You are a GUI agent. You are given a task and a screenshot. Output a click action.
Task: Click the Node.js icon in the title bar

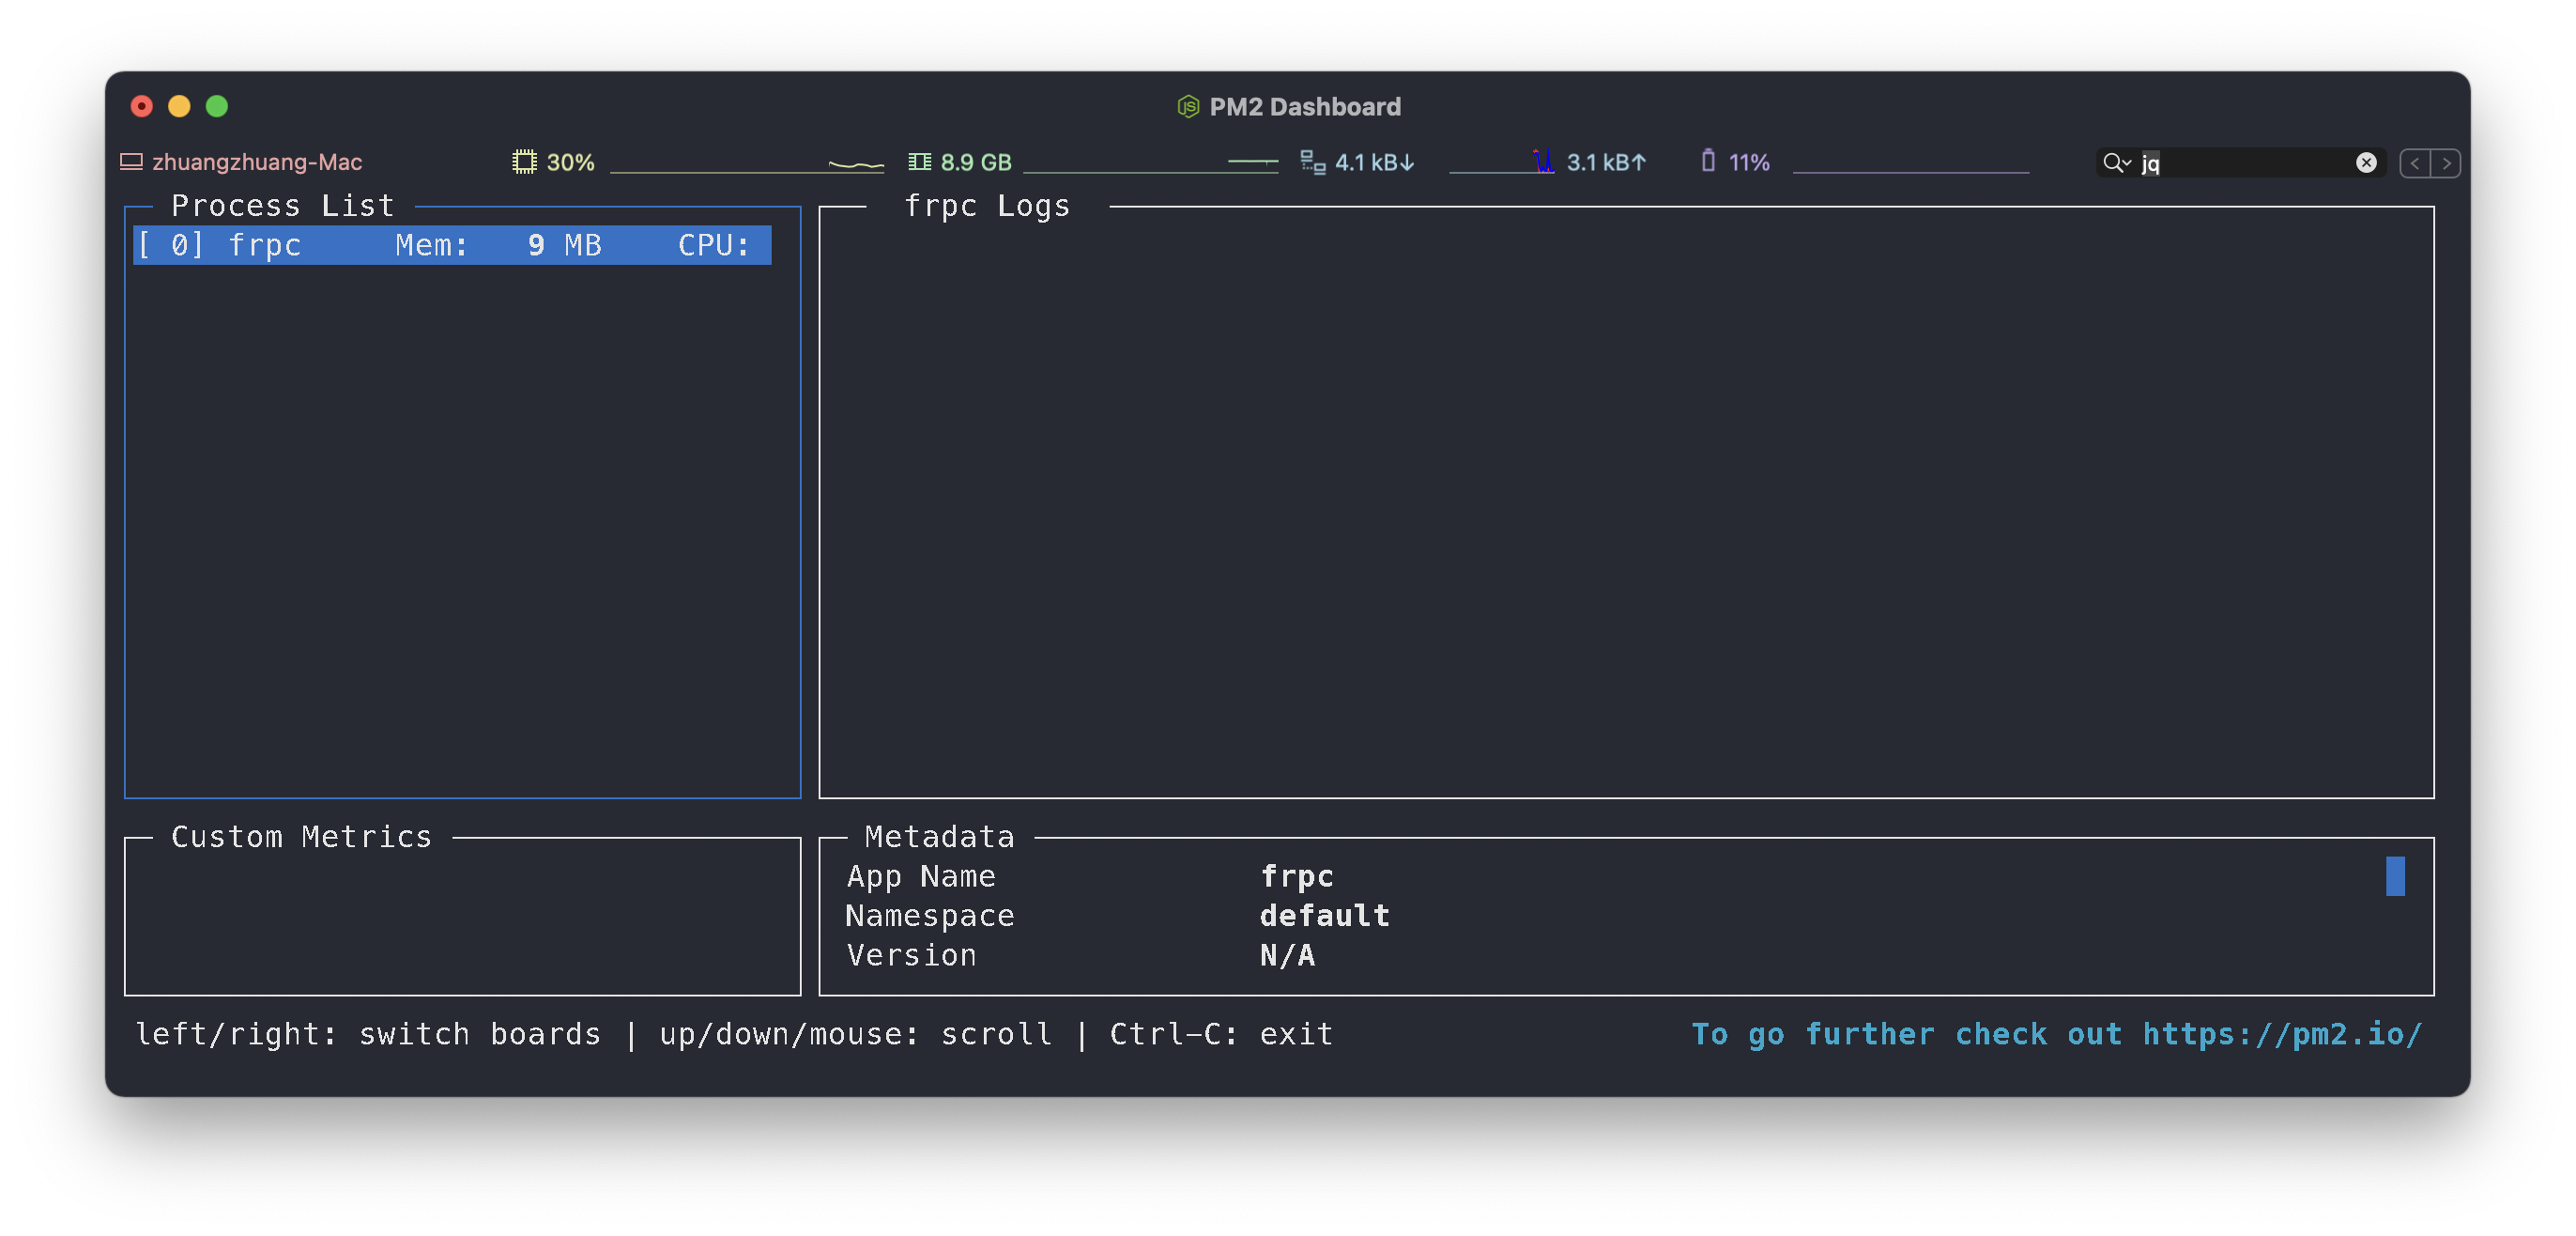pyautogui.click(x=1187, y=106)
